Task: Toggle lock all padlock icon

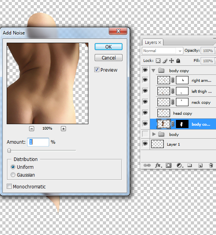Action: (178, 61)
